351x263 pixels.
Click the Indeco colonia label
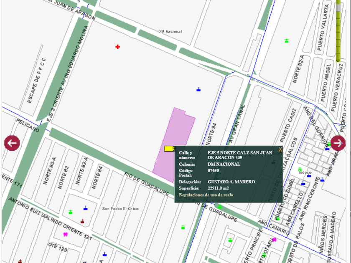(305, 172)
